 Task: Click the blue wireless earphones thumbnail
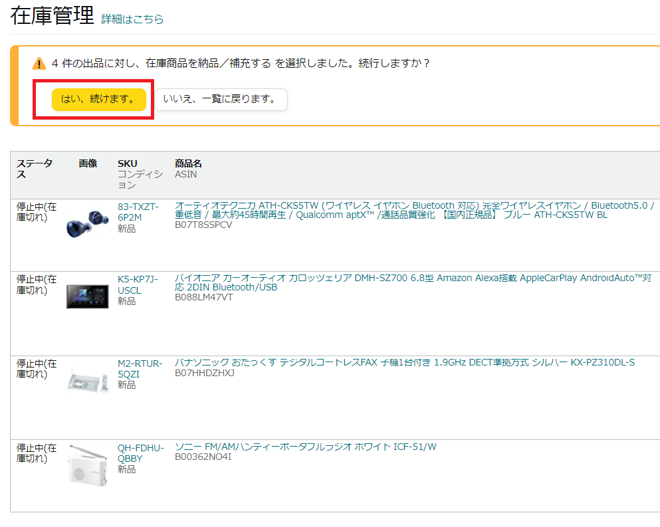(88, 225)
